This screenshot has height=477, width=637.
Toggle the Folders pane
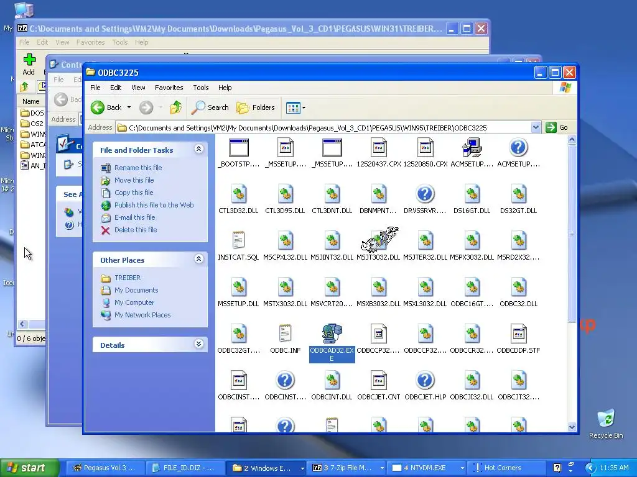[256, 107]
